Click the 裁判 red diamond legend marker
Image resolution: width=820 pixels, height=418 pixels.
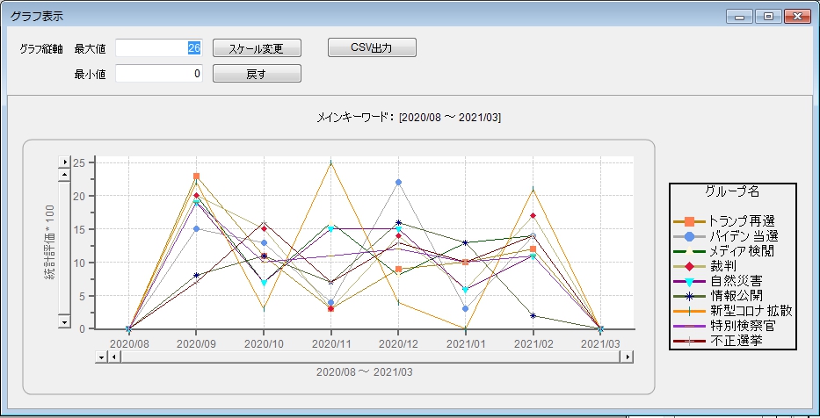pos(689,266)
